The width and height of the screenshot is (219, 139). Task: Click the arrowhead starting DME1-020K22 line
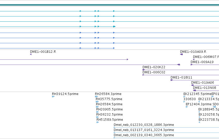pos(144,70)
